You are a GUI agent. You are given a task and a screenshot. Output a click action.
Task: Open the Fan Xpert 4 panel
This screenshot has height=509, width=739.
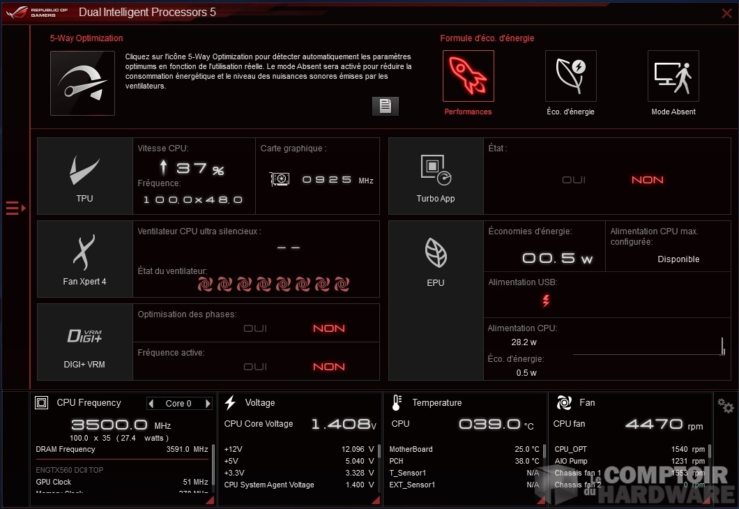(x=84, y=259)
